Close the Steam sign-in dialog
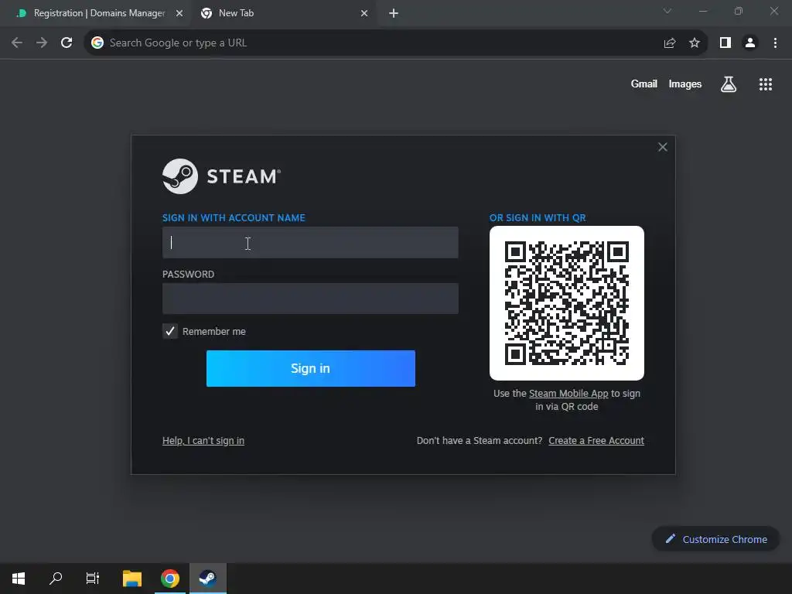 (662, 147)
